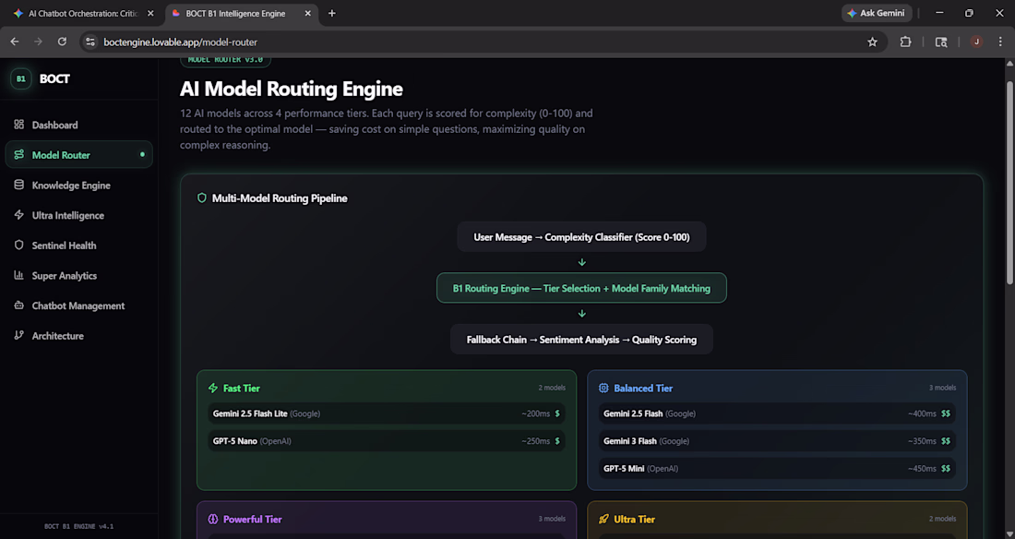Click the Fast Tier heading
Screen dimensions: 1015x539
click(x=242, y=388)
